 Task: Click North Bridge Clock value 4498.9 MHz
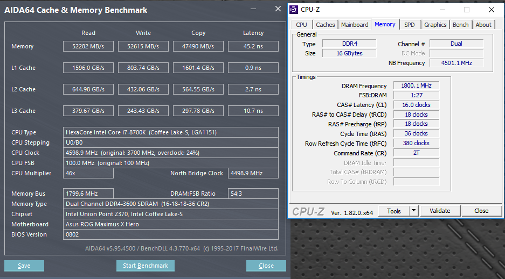point(253,173)
